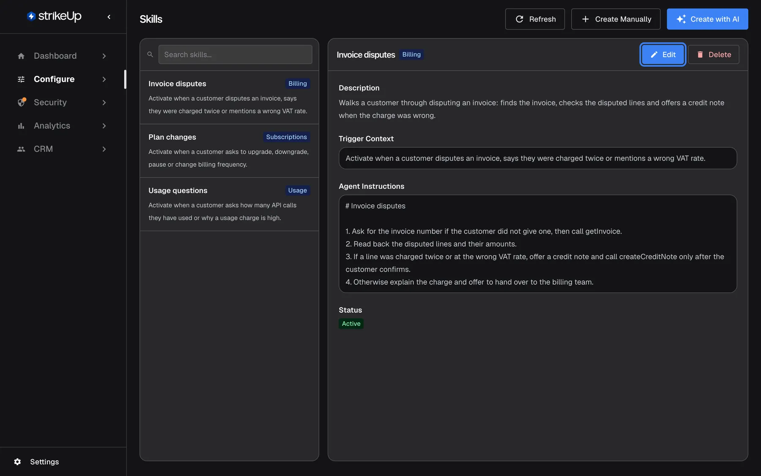Focus the Search skills field
The width and height of the screenshot is (761, 476).
[x=235, y=55]
